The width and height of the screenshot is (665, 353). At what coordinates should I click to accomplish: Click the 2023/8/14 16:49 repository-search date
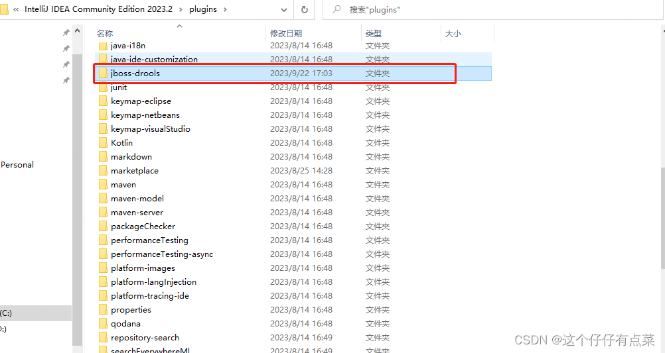coord(301,338)
